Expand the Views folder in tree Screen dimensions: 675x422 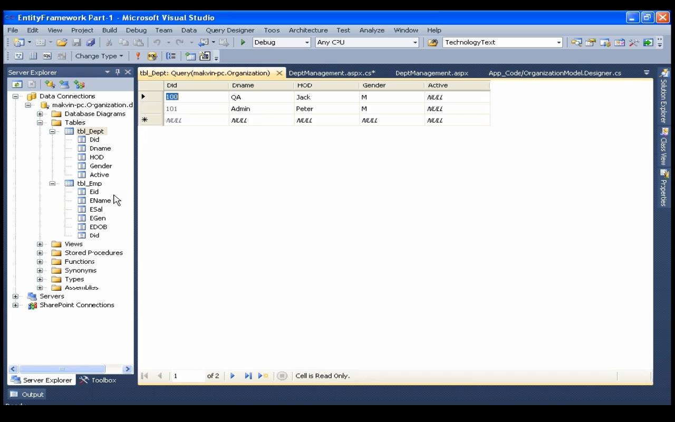tap(40, 244)
